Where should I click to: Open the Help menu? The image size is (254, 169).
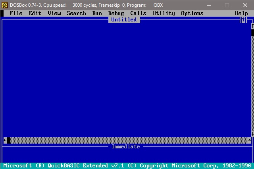pos(241,13)
